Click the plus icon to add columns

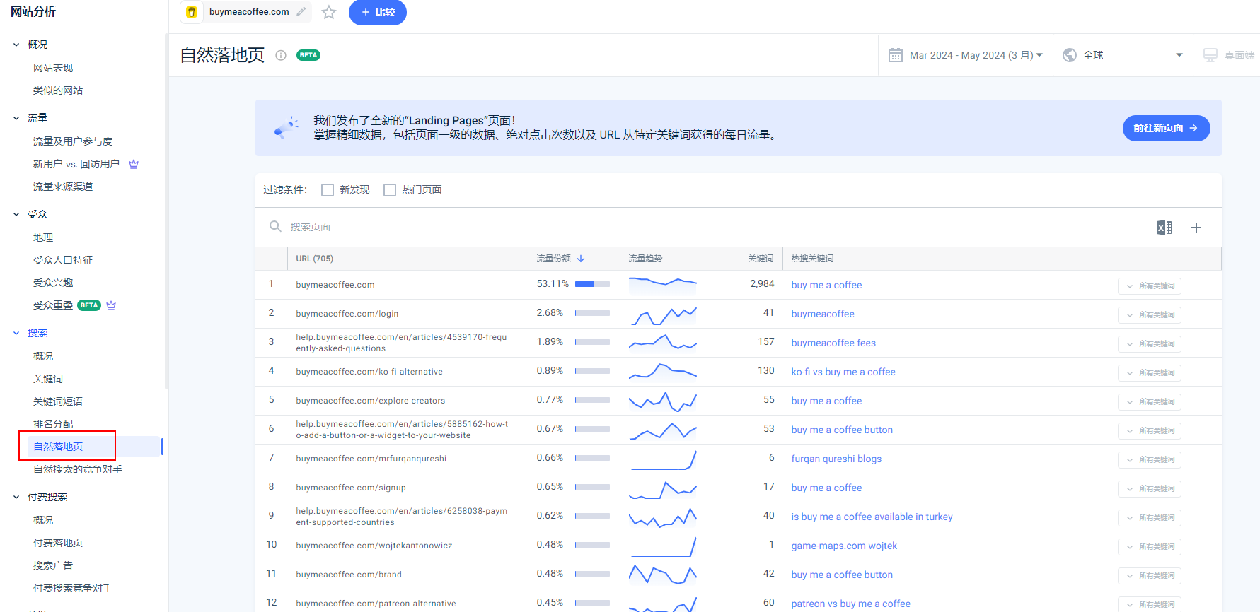1196,228
